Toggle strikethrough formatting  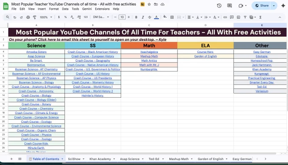point(150,17)
